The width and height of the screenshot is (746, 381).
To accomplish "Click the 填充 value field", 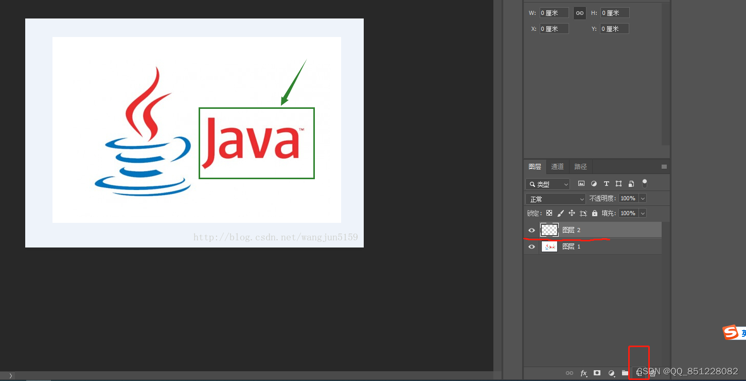I will 628,213.
